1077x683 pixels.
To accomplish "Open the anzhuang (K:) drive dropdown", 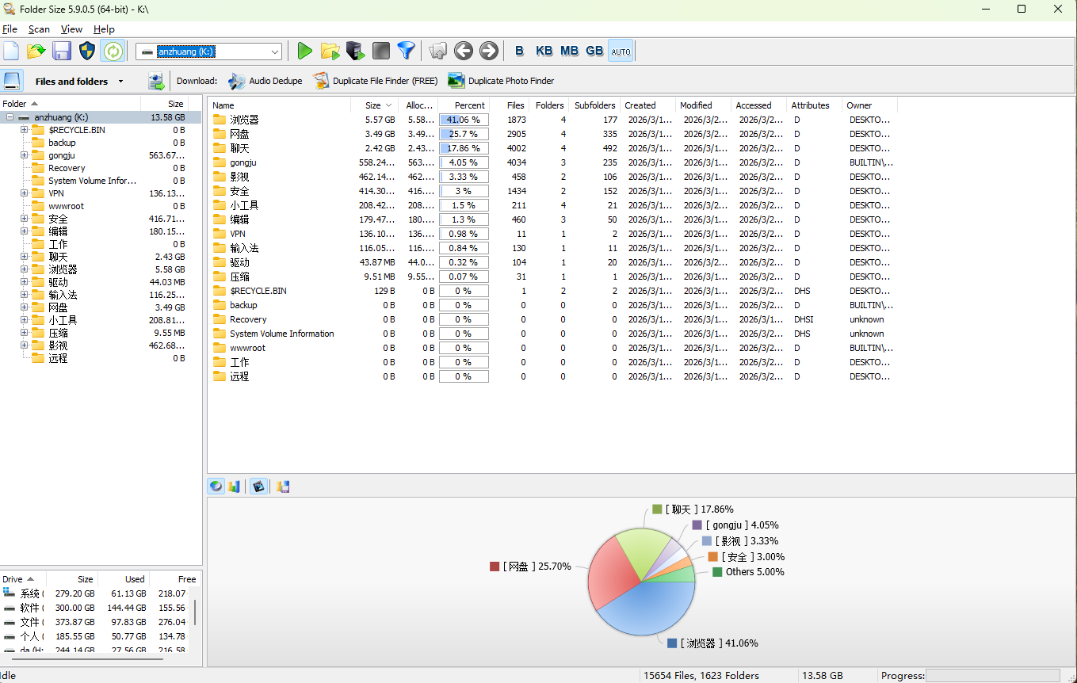I will coord(275,52).
